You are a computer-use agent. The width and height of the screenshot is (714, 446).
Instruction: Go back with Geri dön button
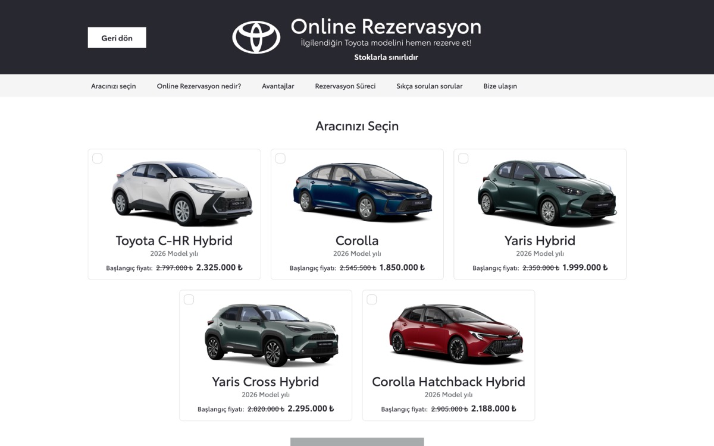(117, 37)
